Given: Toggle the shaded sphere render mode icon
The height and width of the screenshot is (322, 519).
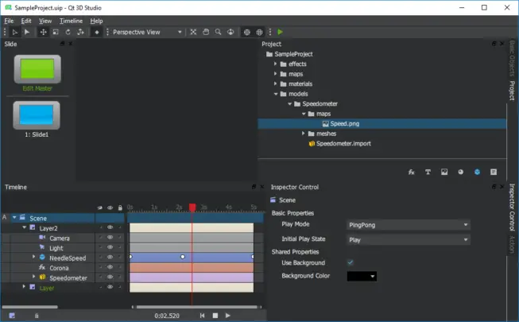Looking at the screenshot, I should pyautogui.click(x=247, y=32).
